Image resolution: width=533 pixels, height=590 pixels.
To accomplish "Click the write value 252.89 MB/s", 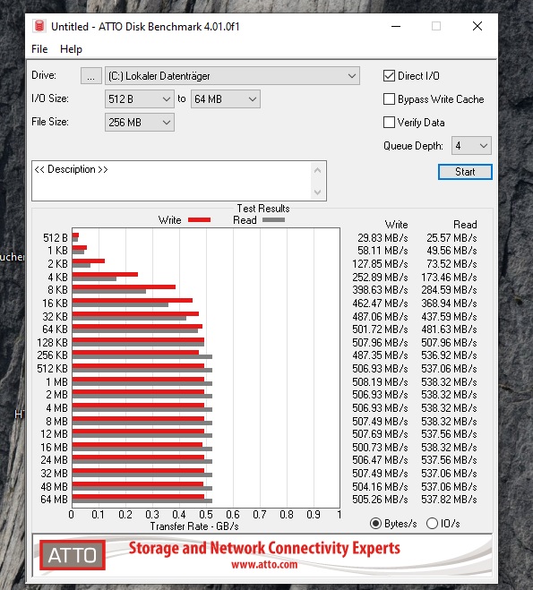I will [x=380, y=278].
